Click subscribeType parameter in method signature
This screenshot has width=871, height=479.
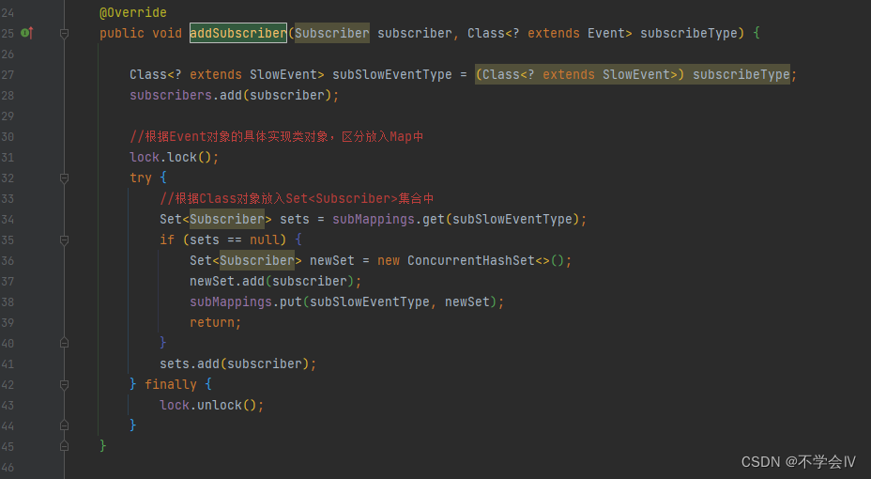click(x=688, y=33)
